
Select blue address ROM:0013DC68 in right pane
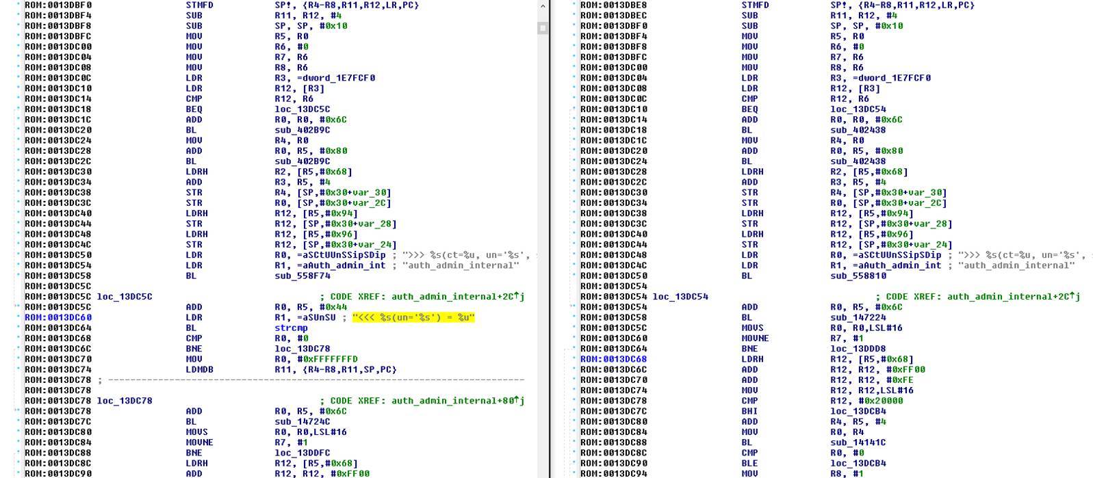pos(614,359)
